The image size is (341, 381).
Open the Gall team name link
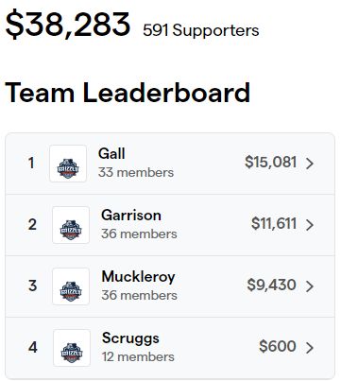[111, 154]
